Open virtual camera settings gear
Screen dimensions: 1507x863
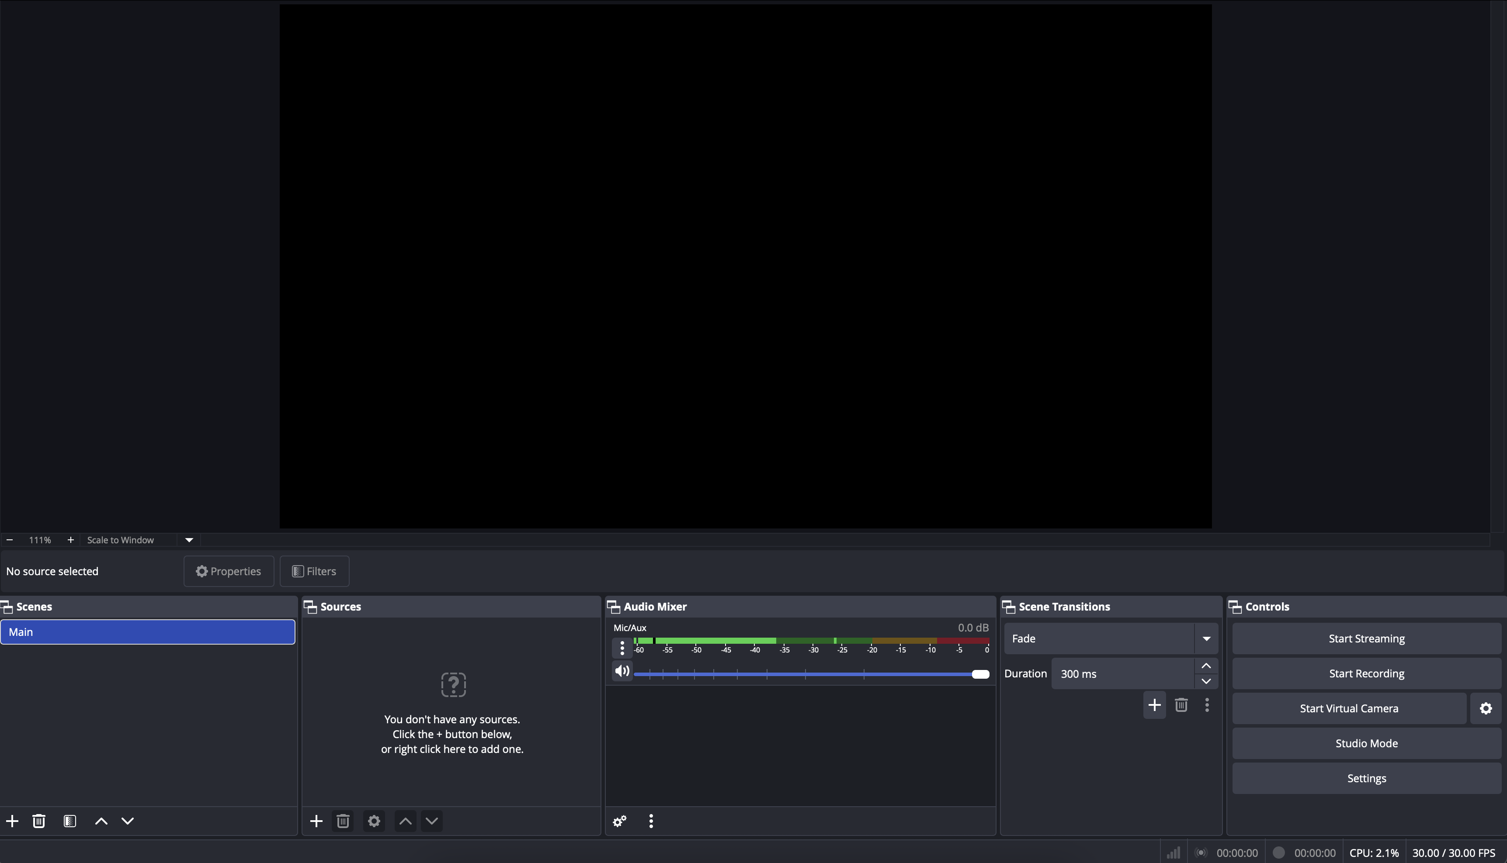point(1486,708)
